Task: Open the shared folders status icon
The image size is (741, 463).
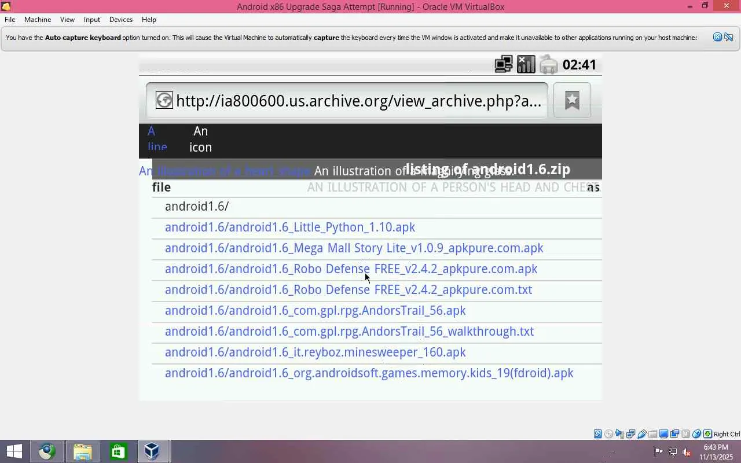Action: [653, 434]
